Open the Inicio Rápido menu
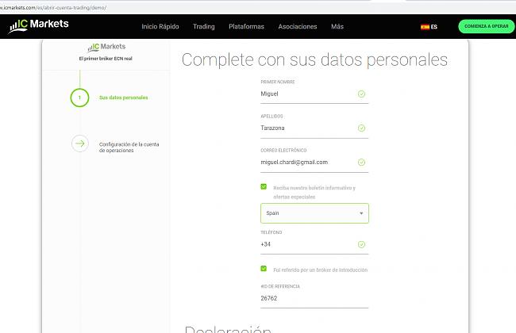The width and height of the screenshot is (516, 333). (x=160, y=26)
